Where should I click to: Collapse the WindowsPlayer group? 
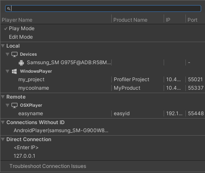8,71
